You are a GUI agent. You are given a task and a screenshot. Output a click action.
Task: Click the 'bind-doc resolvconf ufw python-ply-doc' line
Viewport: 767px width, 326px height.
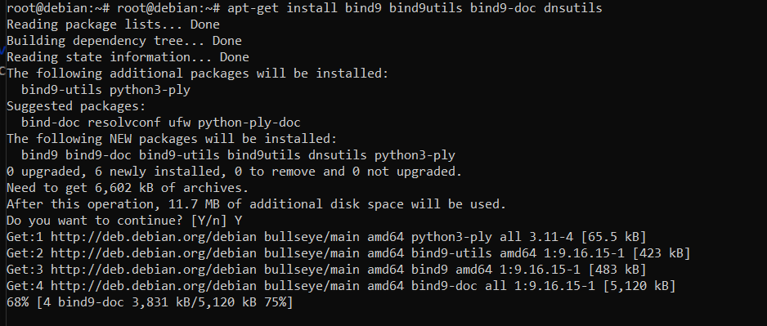[161, 123]
